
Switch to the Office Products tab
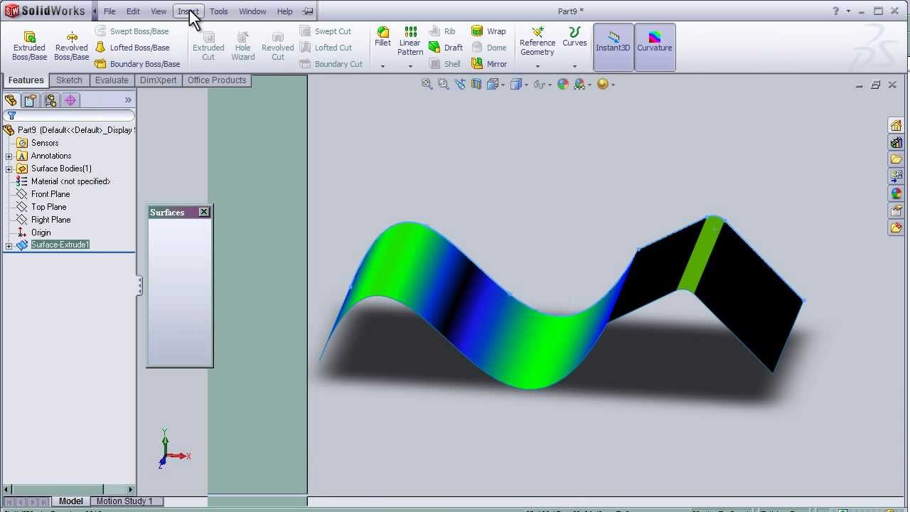tap(217, 80)
